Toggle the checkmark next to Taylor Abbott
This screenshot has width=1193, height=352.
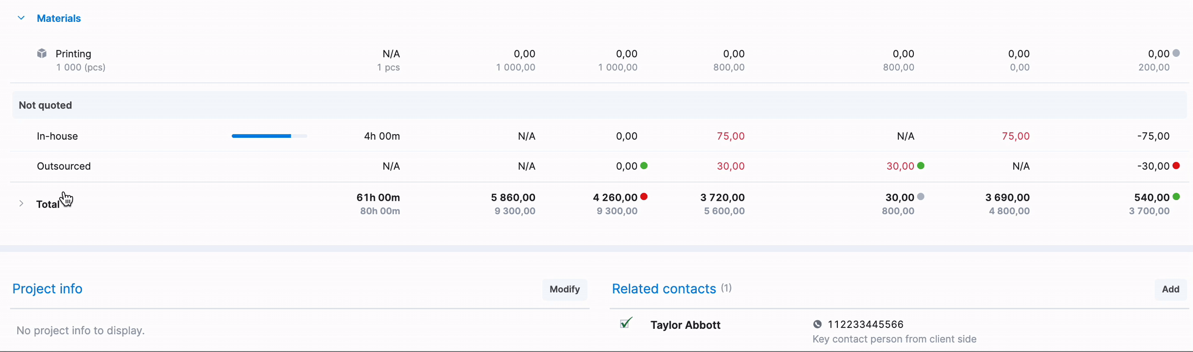[x=626, y=323]
